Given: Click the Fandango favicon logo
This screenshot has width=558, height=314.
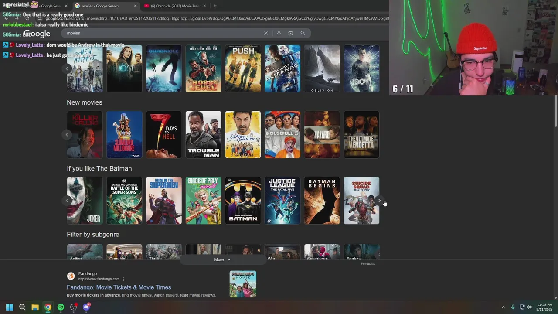Looking at the screenshot, I should coord(71,276).
